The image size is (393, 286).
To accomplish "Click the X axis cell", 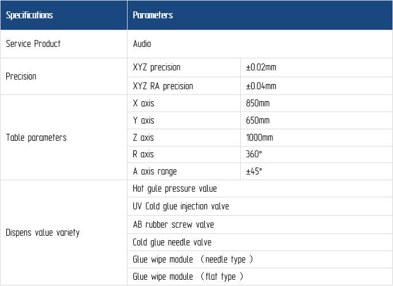I will click(184, 104).
